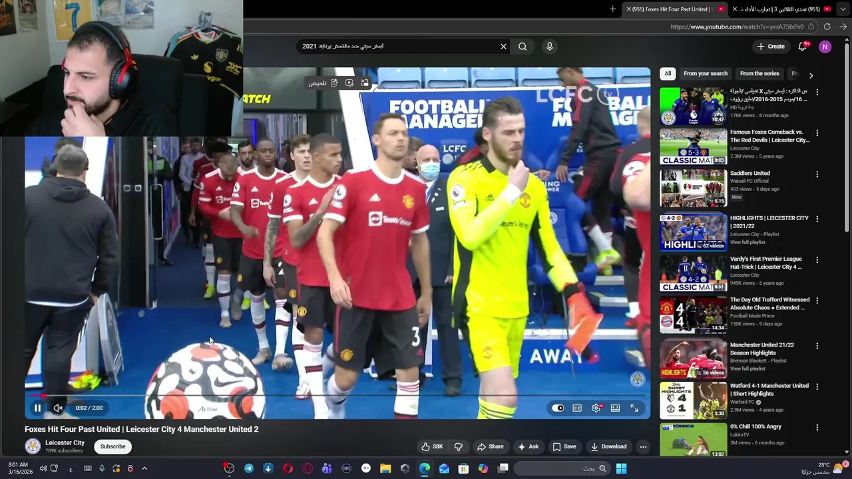852x479 pixels.
Task: Open Microsoft Store from the taskbar
Action: 463,468
